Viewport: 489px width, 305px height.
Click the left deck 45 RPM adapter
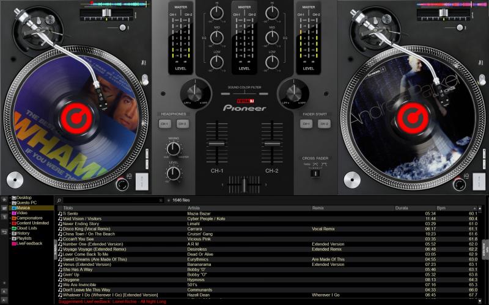(x=15, y=180)
